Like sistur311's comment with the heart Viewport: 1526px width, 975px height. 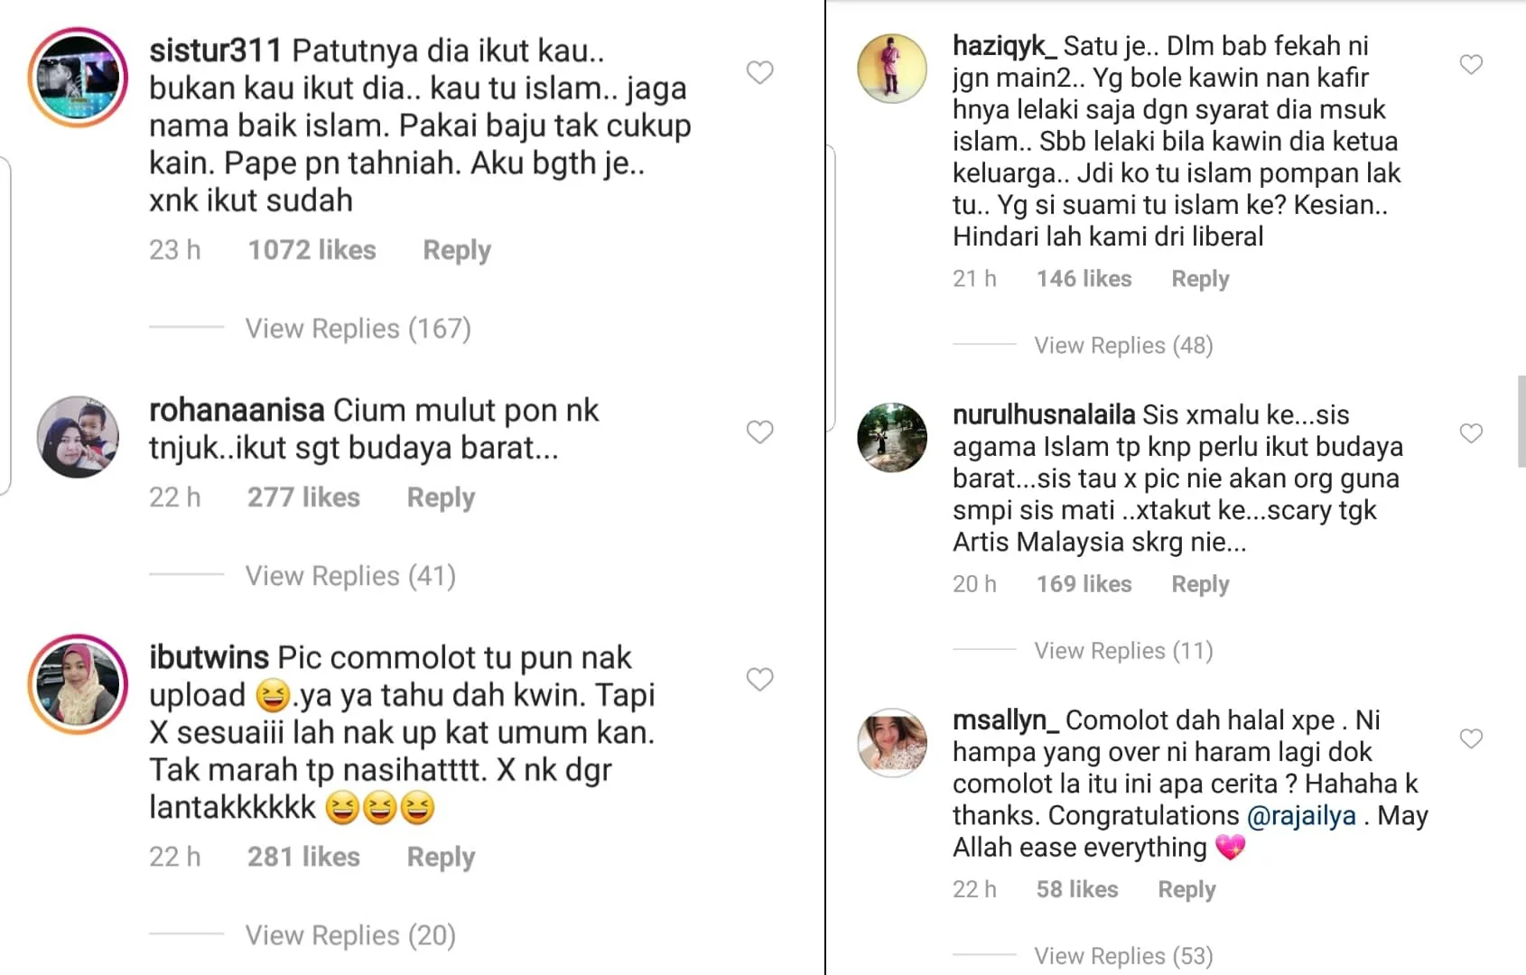(759, 72)
